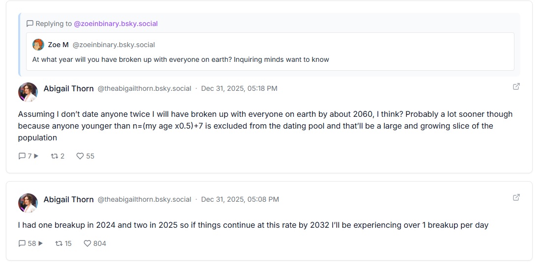Expand the 58 replies arrow

click(40, 243)
